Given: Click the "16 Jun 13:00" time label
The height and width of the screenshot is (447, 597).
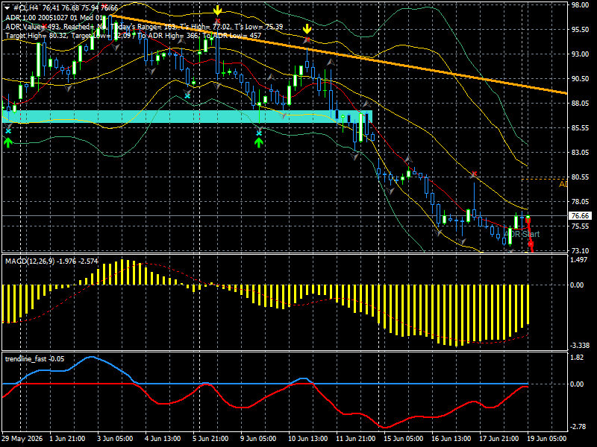Looking at the screenshot, I should 451,439.
